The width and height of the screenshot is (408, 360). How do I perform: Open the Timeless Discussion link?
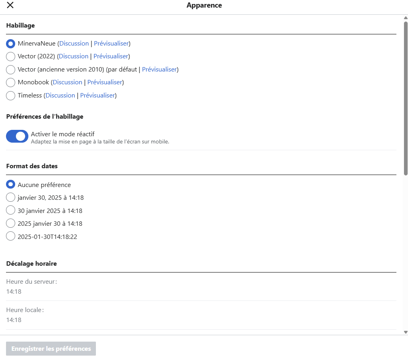60,95
